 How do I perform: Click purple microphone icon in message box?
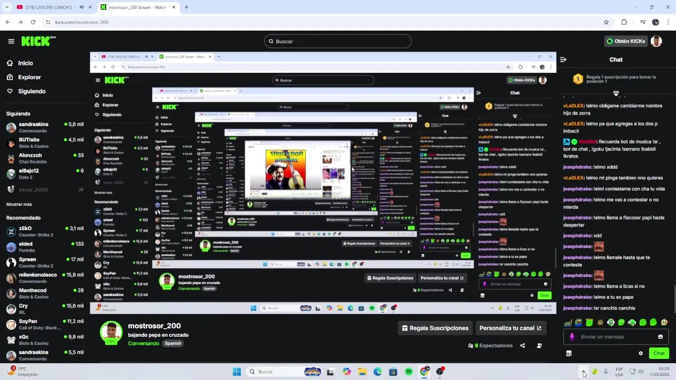pos(572,337)
